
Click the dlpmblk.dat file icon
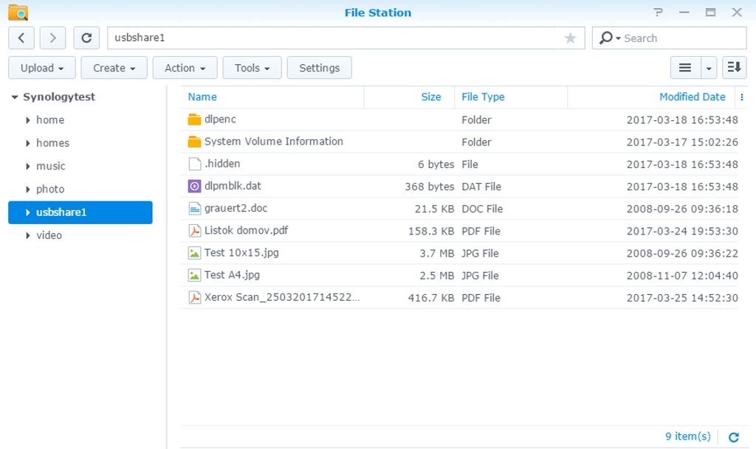(194, 187)
